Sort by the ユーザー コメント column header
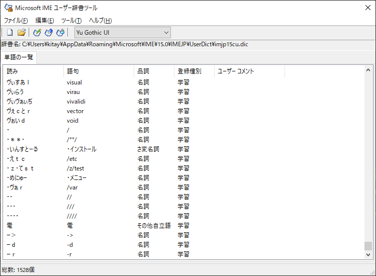 pos(250,71)
